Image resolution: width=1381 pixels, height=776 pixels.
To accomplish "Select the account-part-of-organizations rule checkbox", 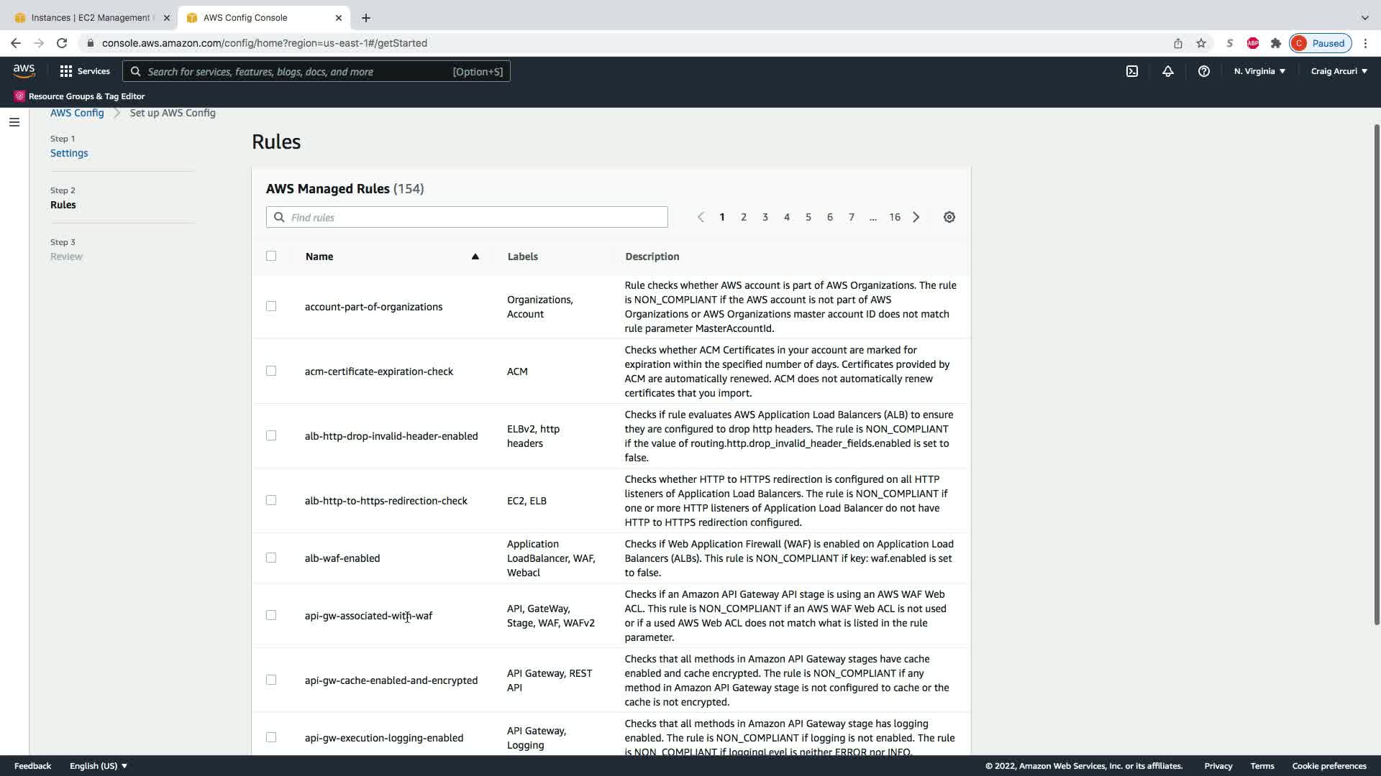I will pos(271,306).
